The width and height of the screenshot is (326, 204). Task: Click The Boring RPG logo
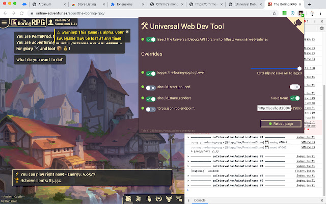click(29, 22)
